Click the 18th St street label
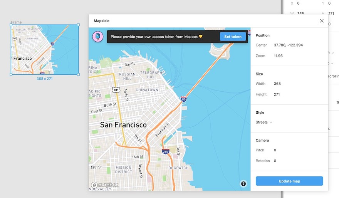 click(x=96, y=167)
